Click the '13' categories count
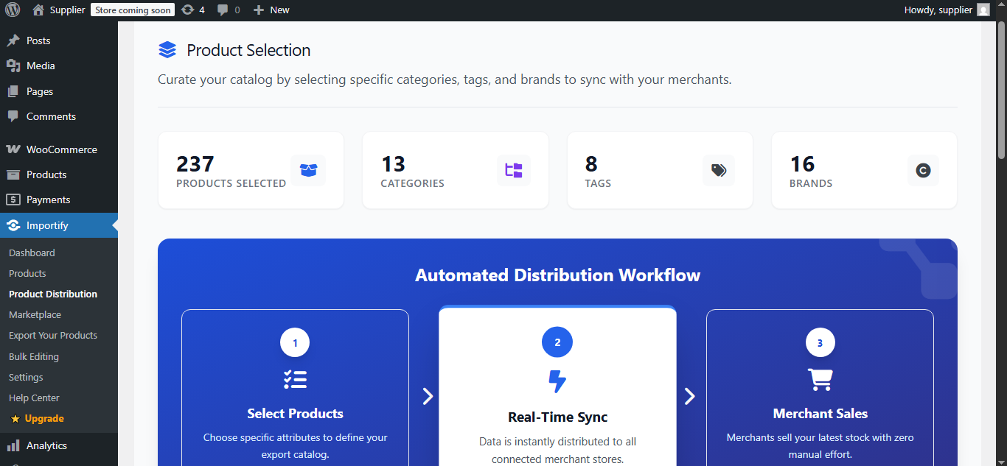This screenshot has height=466, width=1007. [393, 163]
